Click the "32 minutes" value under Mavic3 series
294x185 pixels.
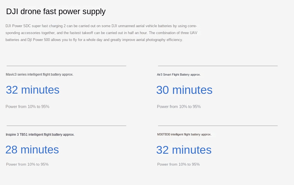(x=33, y=90)
